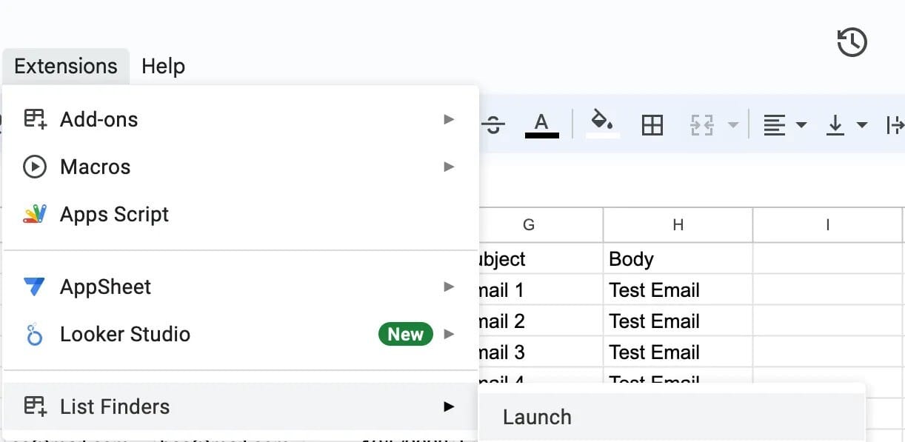Click the Macros play icon

click(35, 167)
